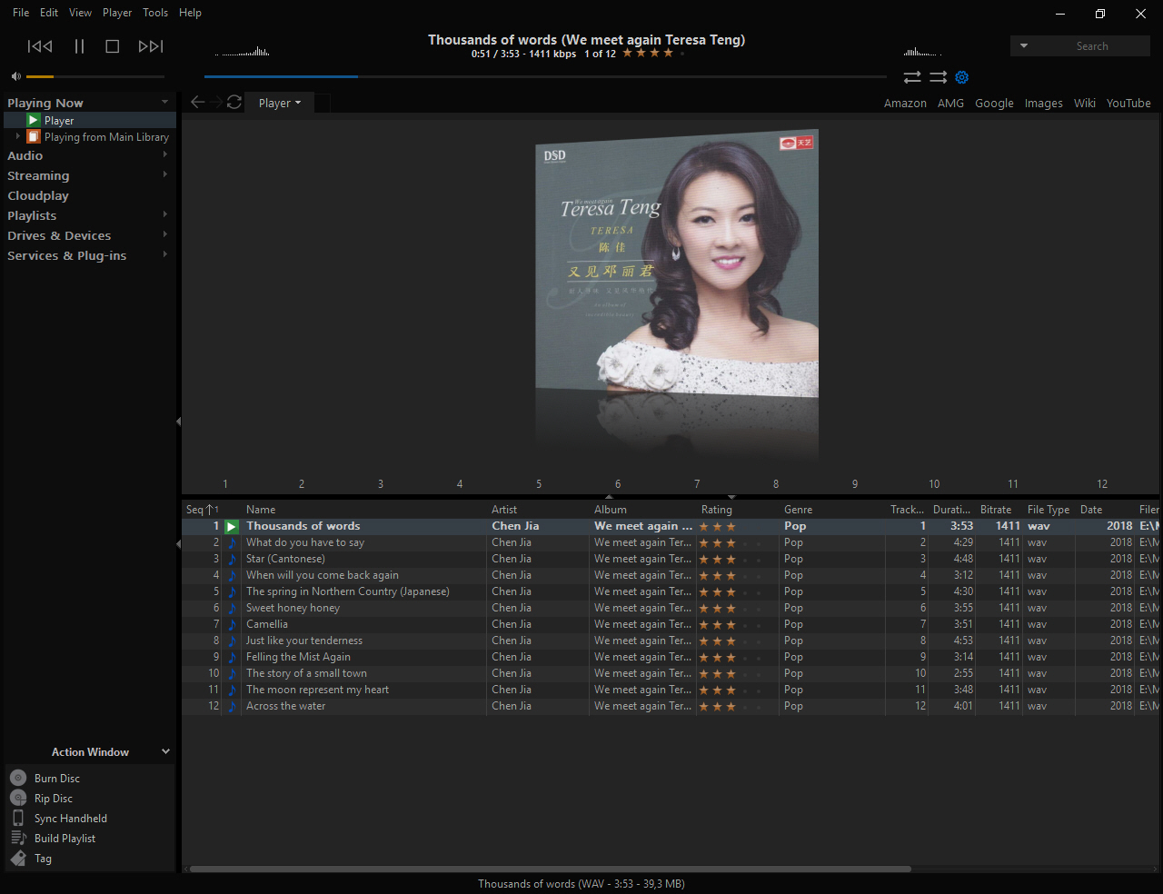Click the Sync Handheld icon

coord(18,818)
